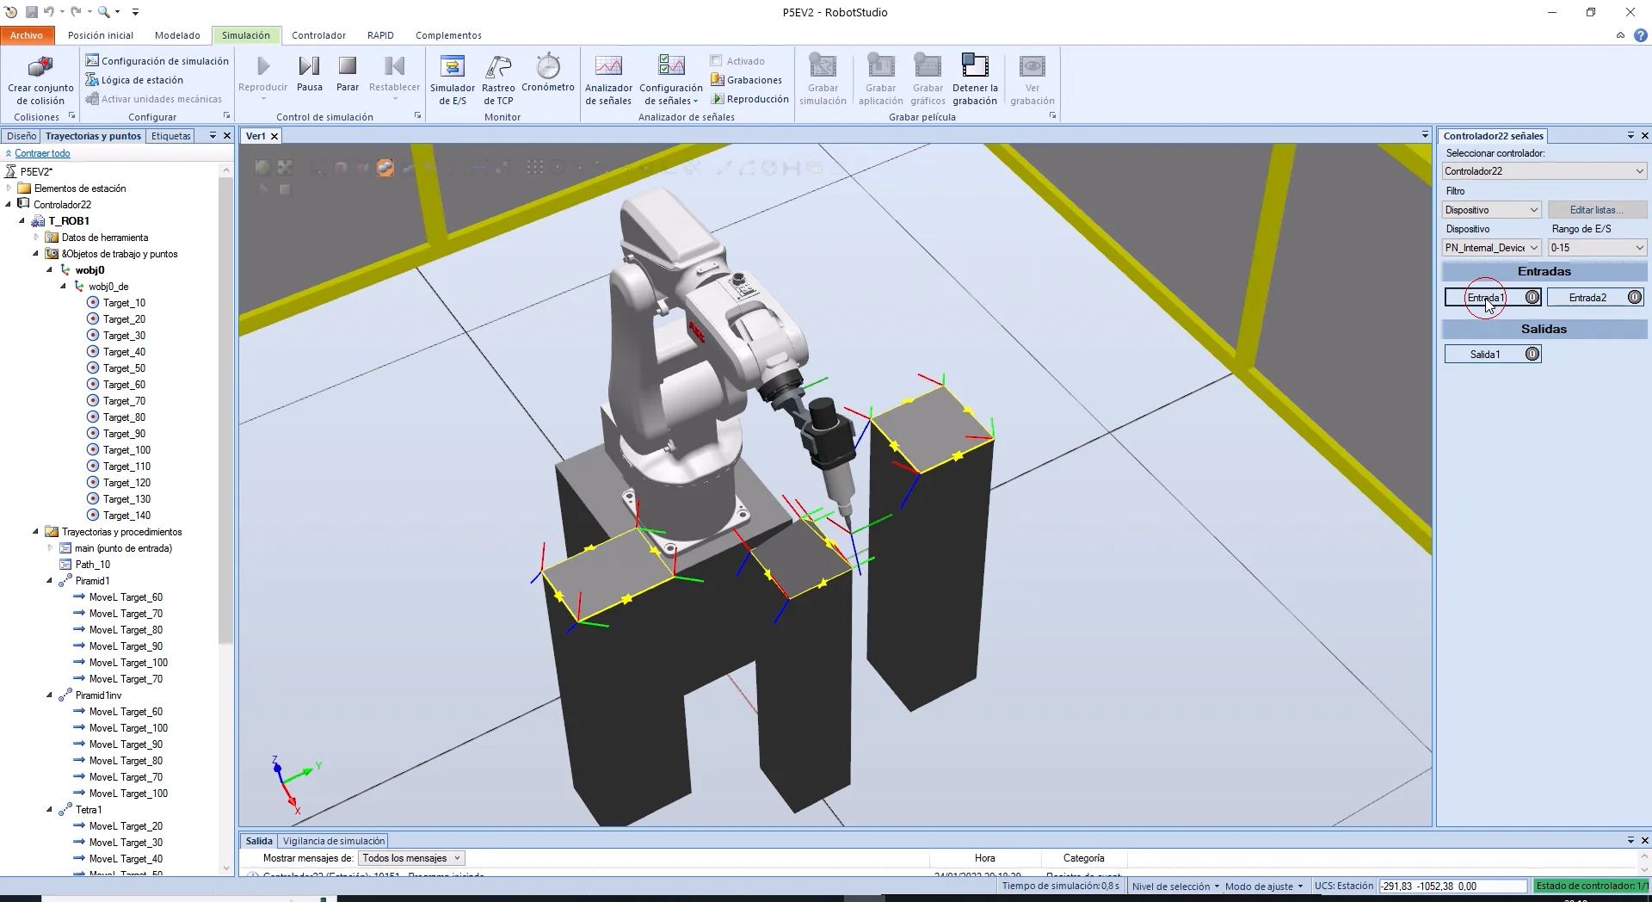Collapse the Tetra1 path
Screen dimensions: 1652x902
(x=50, y=810)
